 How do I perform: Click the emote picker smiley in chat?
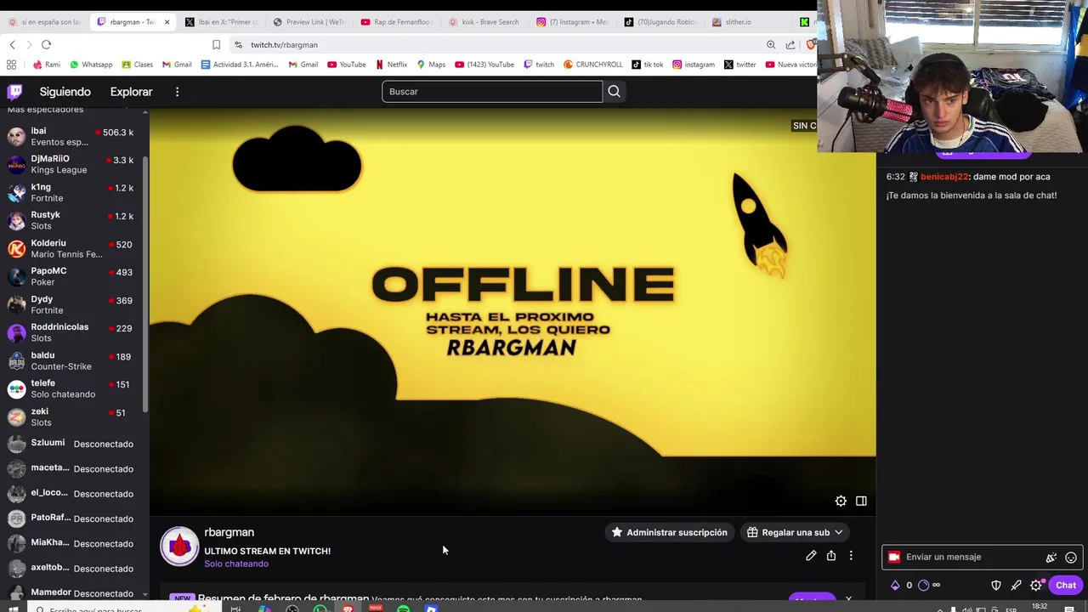click(1071, 558)
